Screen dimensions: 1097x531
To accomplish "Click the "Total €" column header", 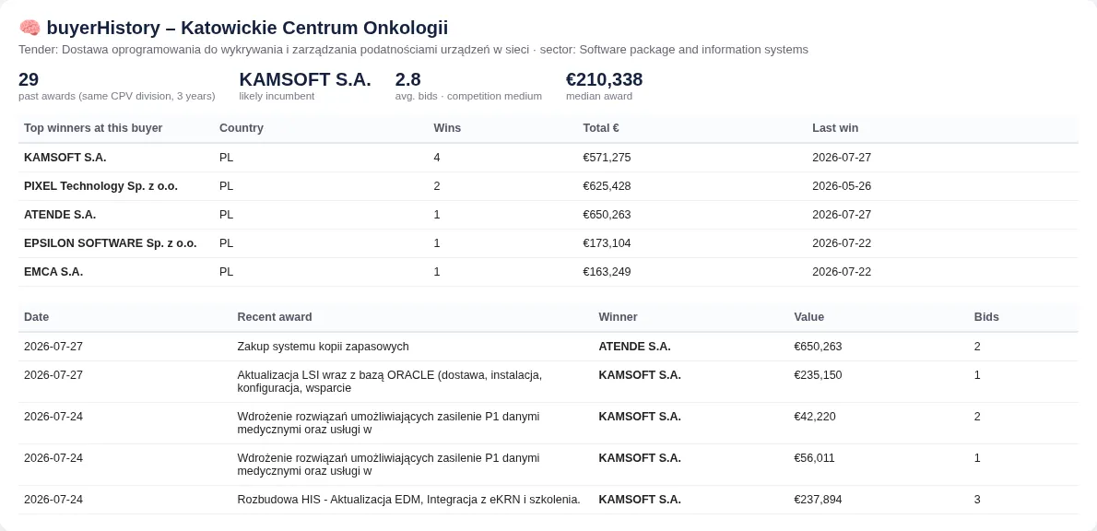I will [x=601, y=128].
